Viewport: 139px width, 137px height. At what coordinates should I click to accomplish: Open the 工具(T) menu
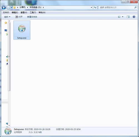click(x=33, y=13)
